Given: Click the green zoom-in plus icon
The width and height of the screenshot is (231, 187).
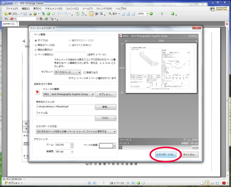Looking at the screenshot, I should (x=173, y=14).
